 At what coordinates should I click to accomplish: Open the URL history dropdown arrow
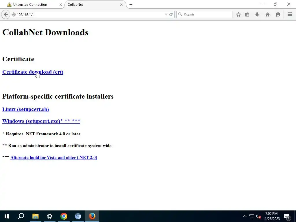click(x=166, y=14)
